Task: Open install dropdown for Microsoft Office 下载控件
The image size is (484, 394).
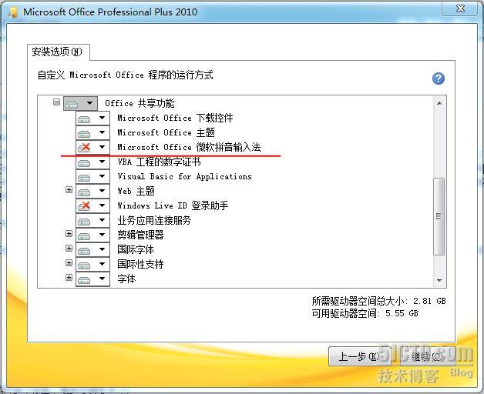Action: (92, 118)
